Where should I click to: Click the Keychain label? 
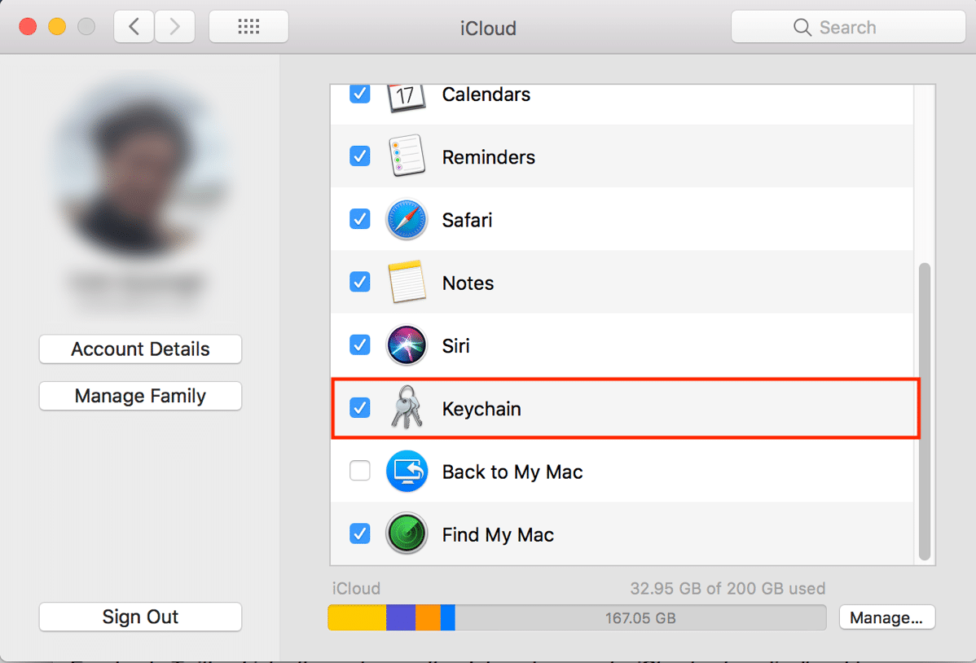pos(481,409)
